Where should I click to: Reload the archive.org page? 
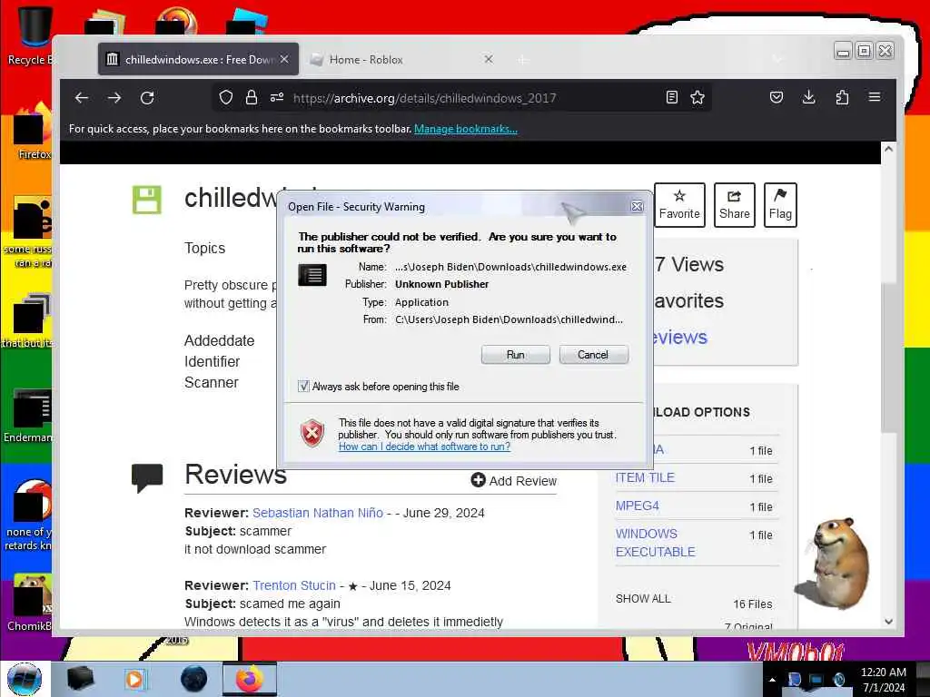[x=147, y=98]
